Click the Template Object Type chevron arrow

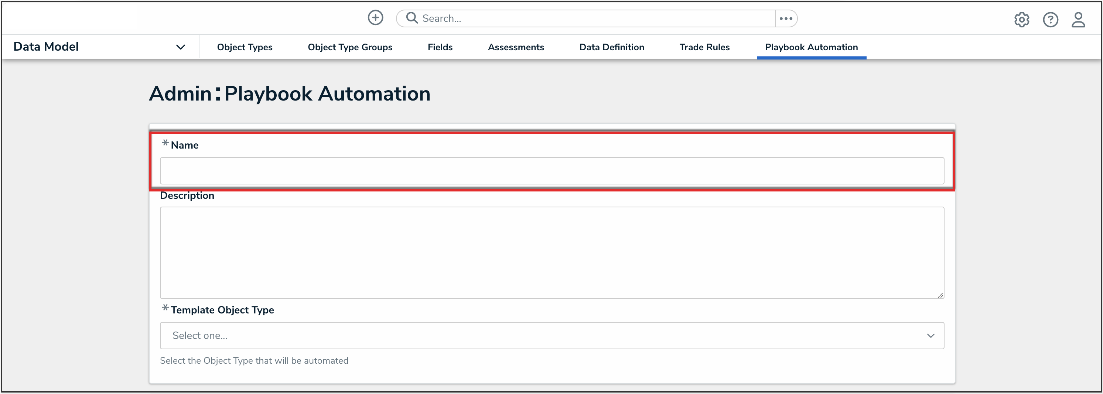[x=930, y=335]
